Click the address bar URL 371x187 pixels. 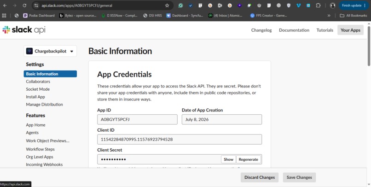point(77,6)
